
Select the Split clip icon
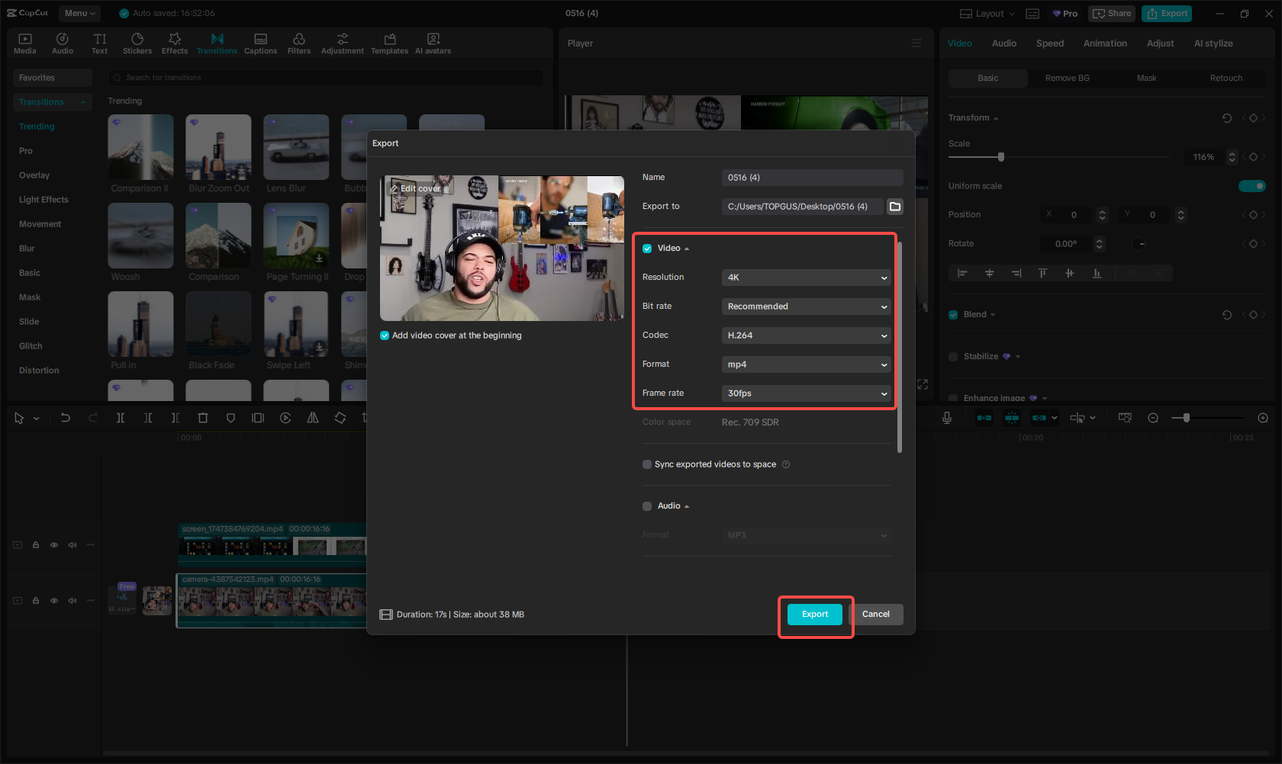point(121,418)
